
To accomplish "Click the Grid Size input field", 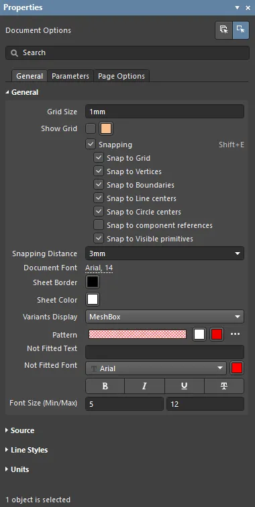I will point(164,112).
